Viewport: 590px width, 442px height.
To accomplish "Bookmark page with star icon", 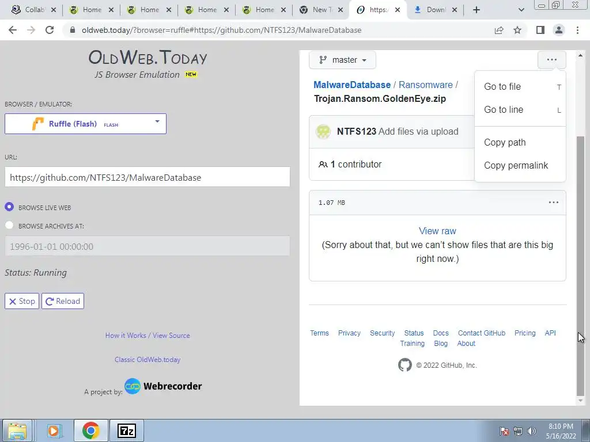I will pos(517,30).
